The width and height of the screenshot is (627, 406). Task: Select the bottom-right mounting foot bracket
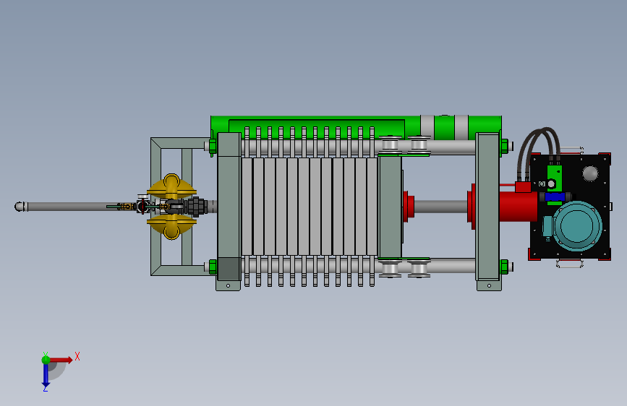[x=489, y=286]
